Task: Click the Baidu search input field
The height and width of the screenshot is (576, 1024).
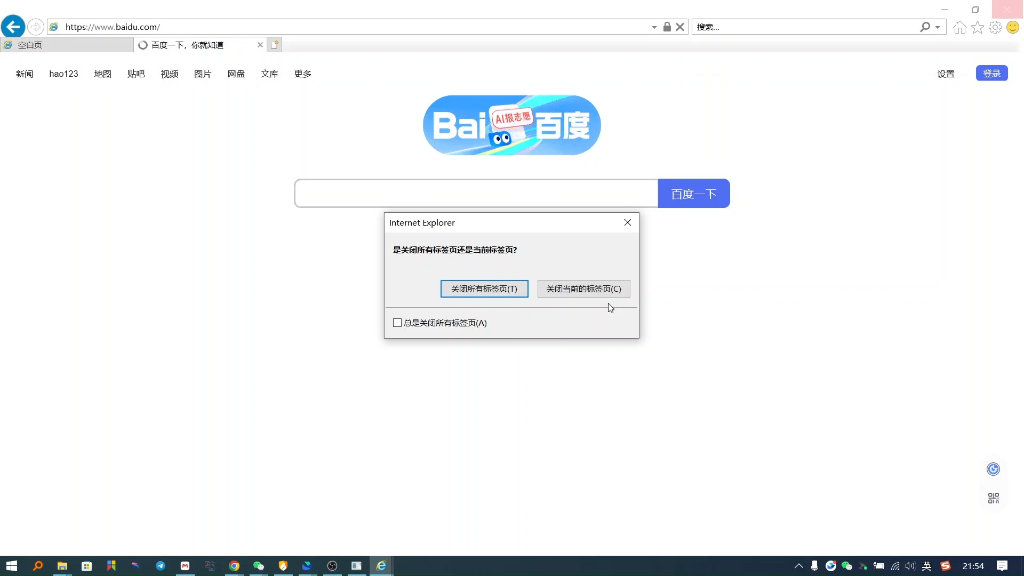Action: 476,194
